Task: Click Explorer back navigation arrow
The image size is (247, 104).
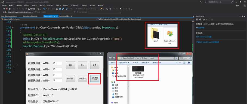Action: (110, 58)
